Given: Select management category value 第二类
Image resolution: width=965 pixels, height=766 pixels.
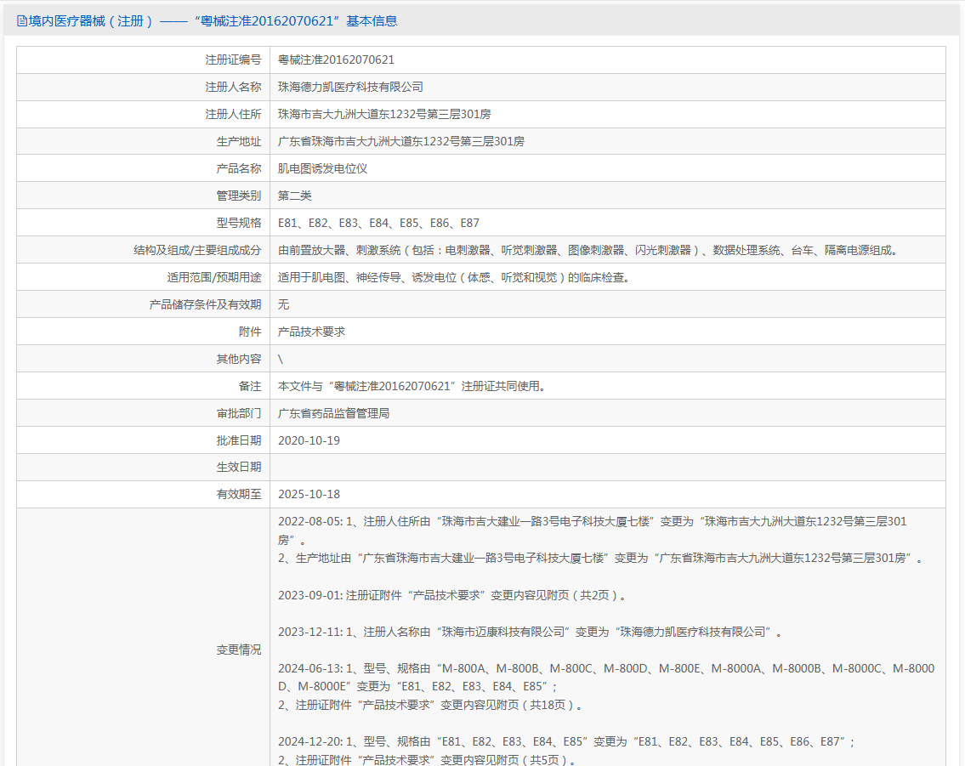Looking at the screenshot, I should point(295,196).
